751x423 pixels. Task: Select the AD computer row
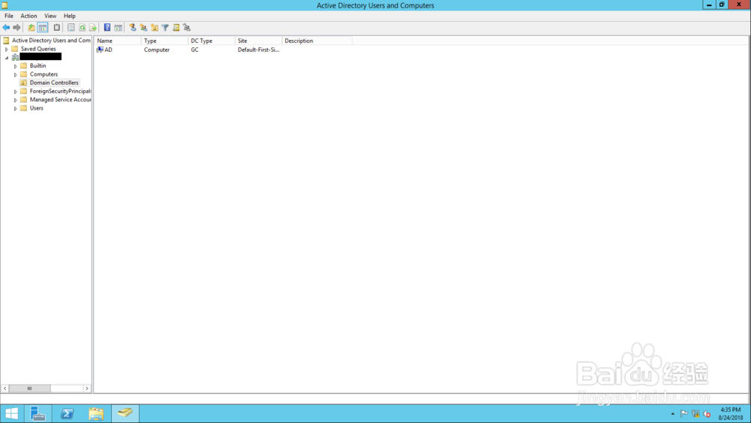pyautogui.click(x=104, y=50)
